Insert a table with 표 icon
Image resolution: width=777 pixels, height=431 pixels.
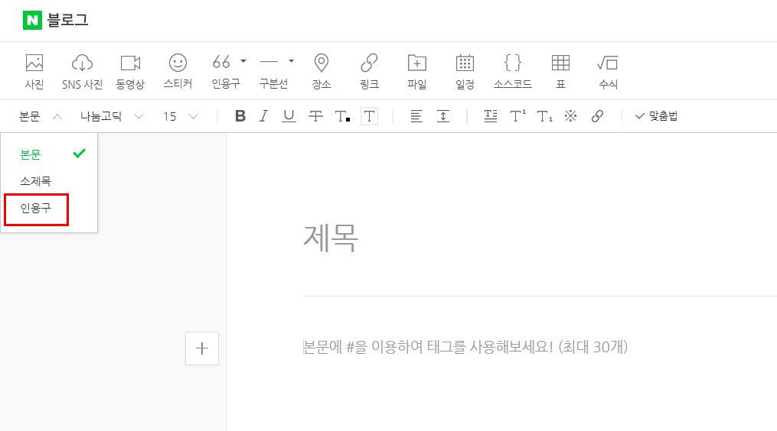[x=560, y=71]
